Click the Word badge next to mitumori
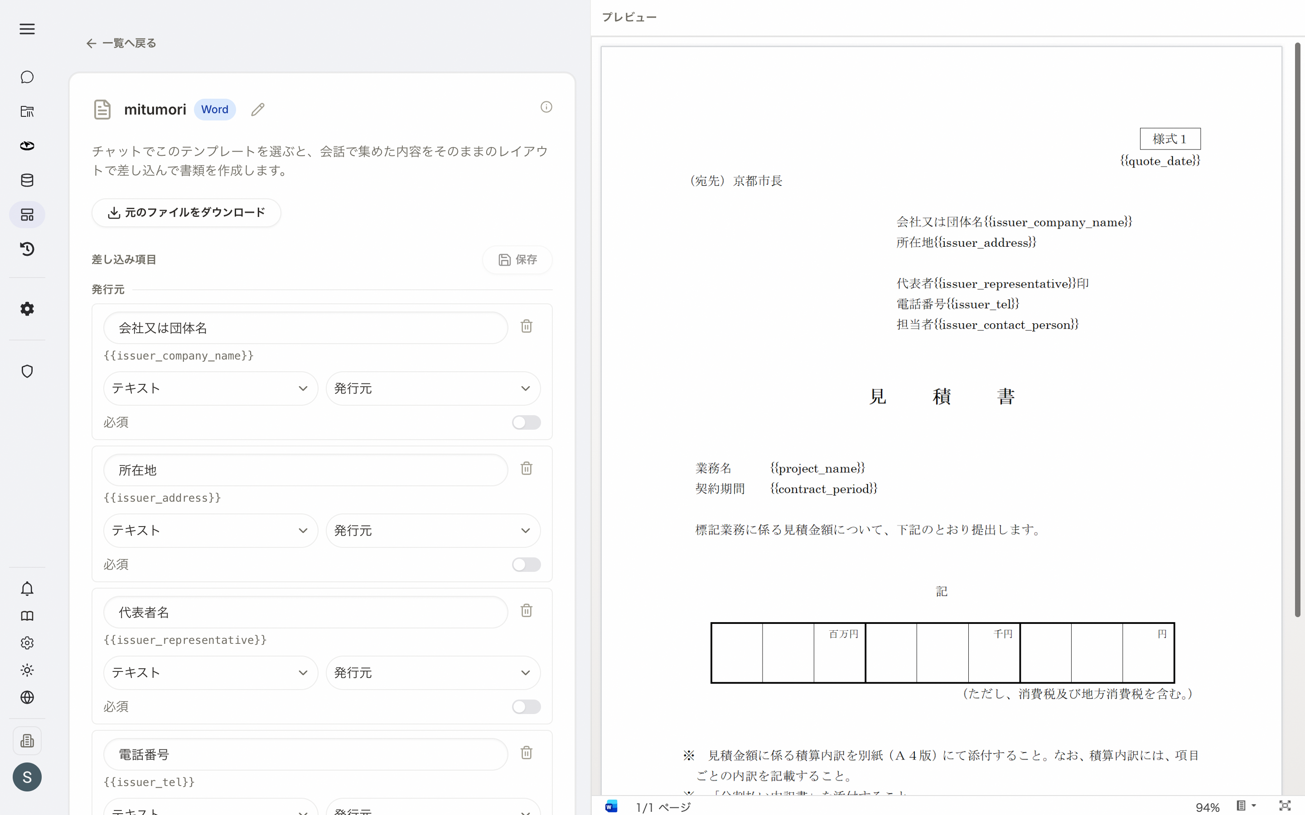Image resolution: width=1305 pixels, height=815 pixels. coord(215,110)
